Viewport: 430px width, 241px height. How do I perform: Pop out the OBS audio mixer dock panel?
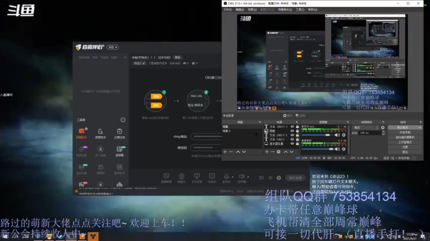click(x=348, y=122)
